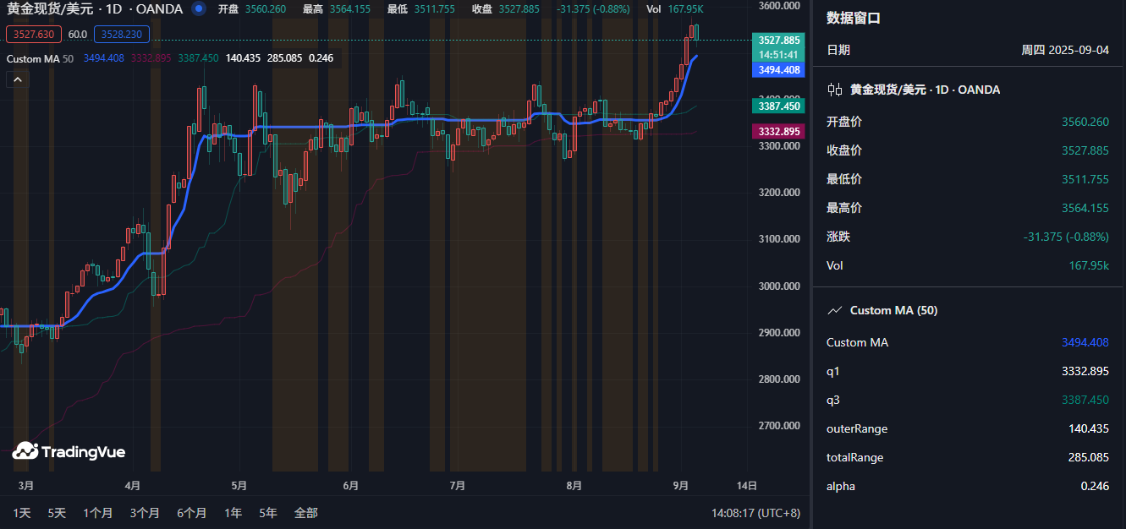Viewport: 1126px width, 529px height.
Task: Click the blue 3494.408 MA price label
Action: tap(779, 70)
